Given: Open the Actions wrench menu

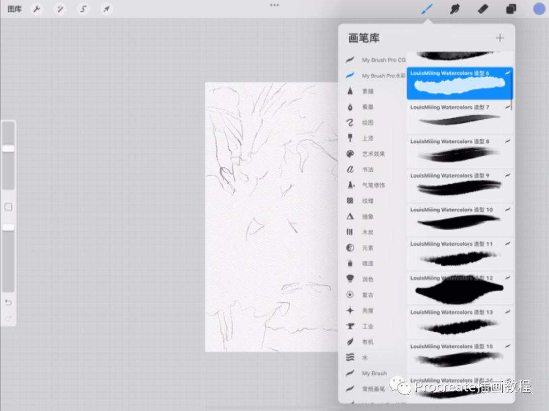Looking at the screenshot, I should click(x=37, y=9).
